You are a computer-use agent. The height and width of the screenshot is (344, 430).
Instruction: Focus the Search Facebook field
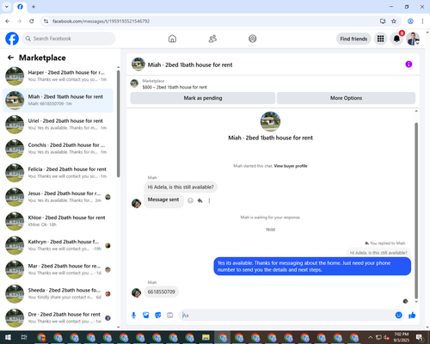coord(69,39)
